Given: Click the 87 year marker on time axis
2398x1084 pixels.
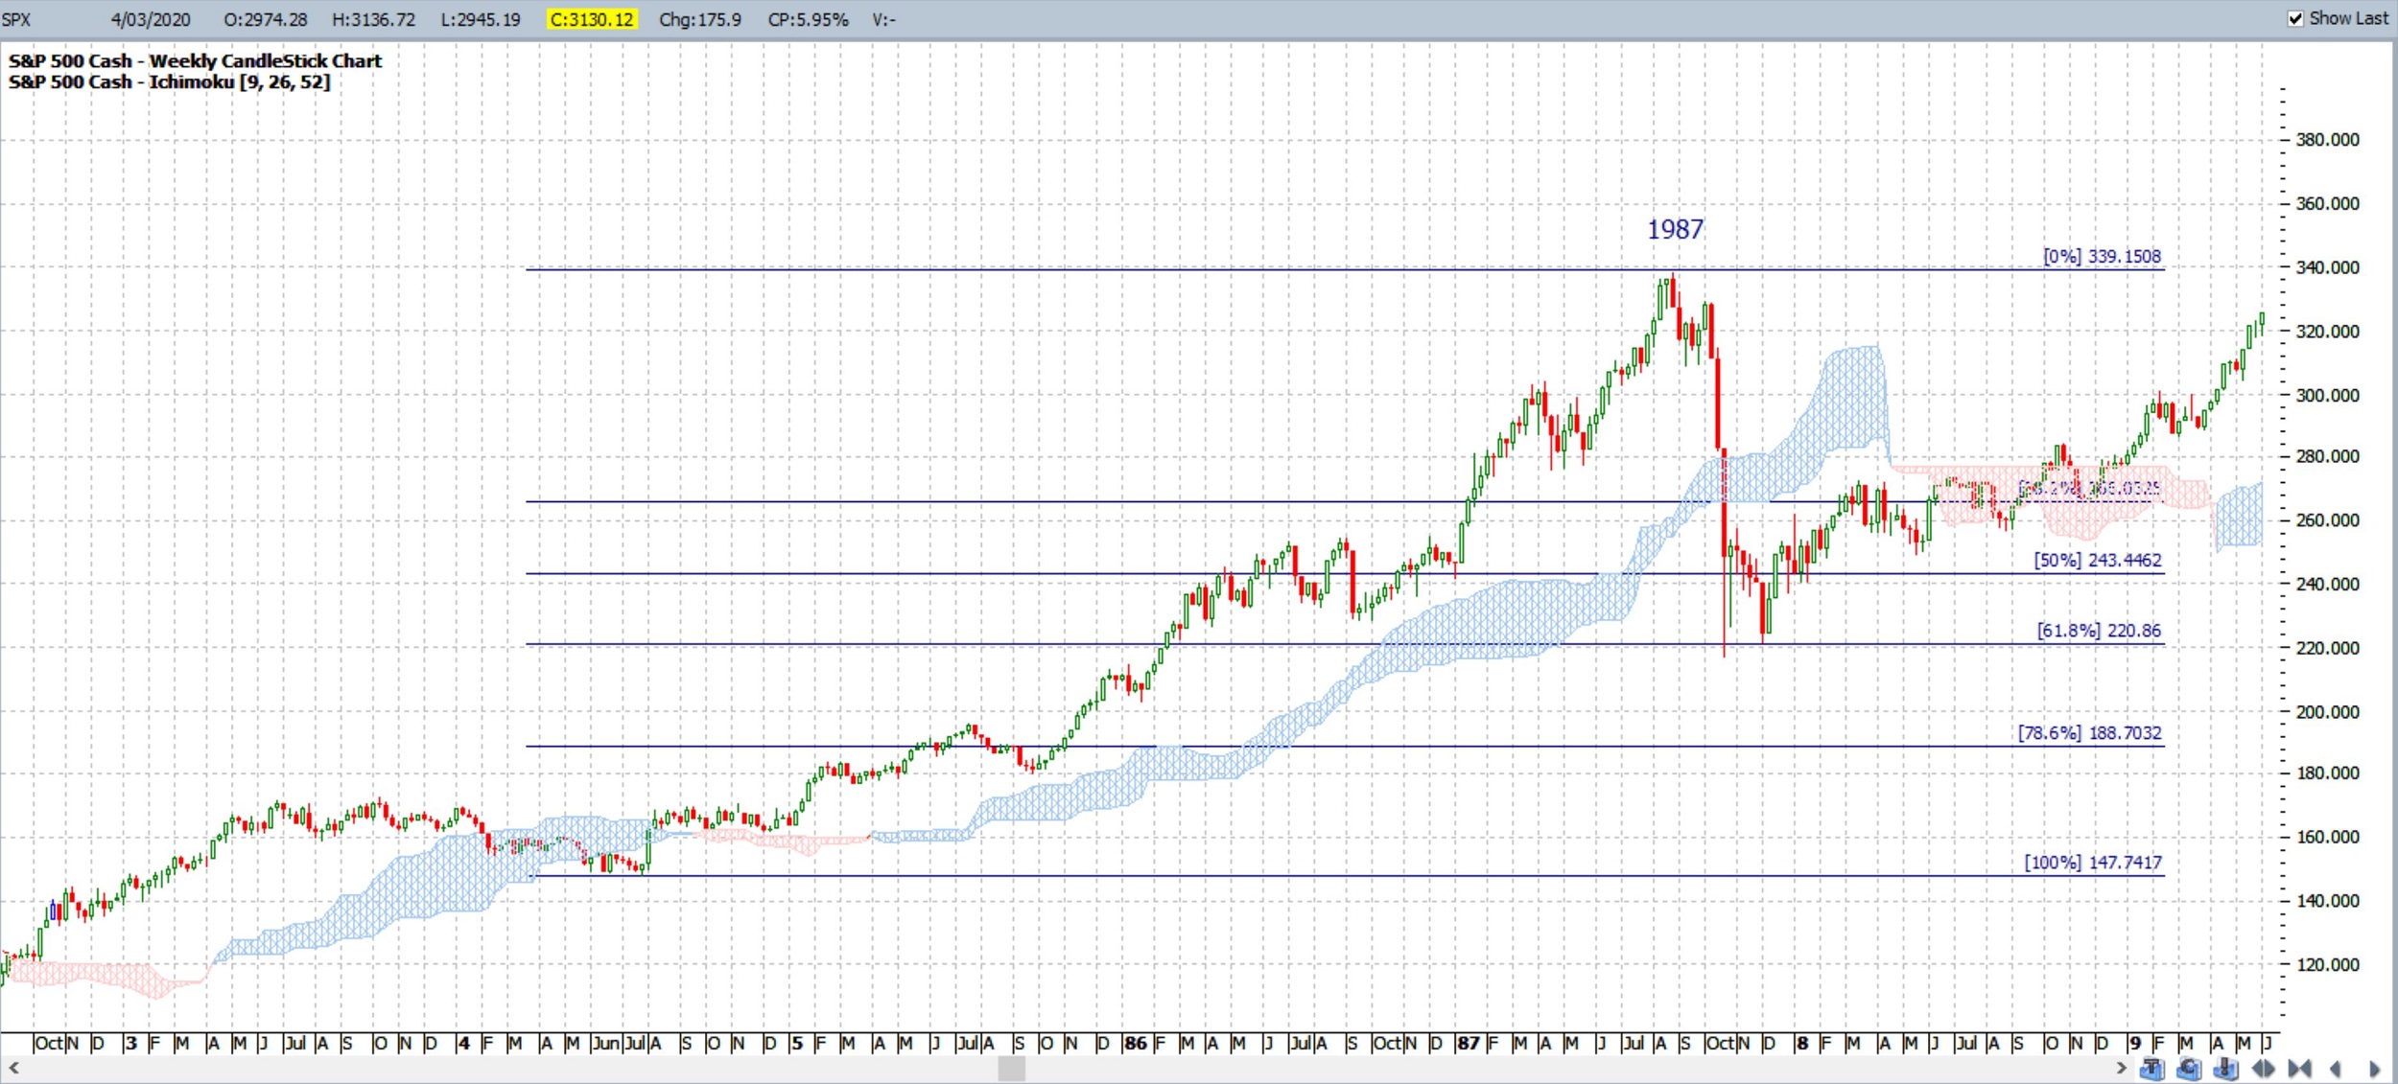Looking at the screenshot, I should point(1468,1043).
